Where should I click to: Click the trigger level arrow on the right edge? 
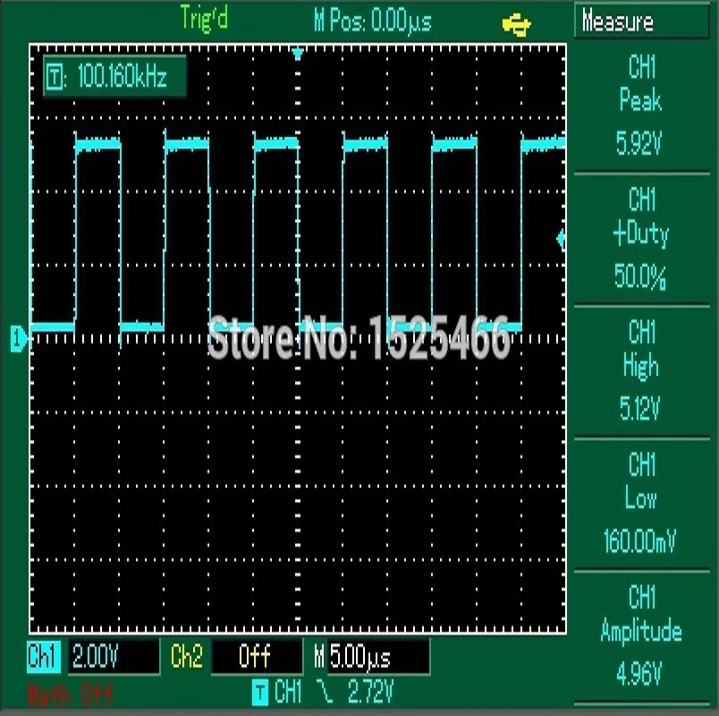[x=563, y=237]
